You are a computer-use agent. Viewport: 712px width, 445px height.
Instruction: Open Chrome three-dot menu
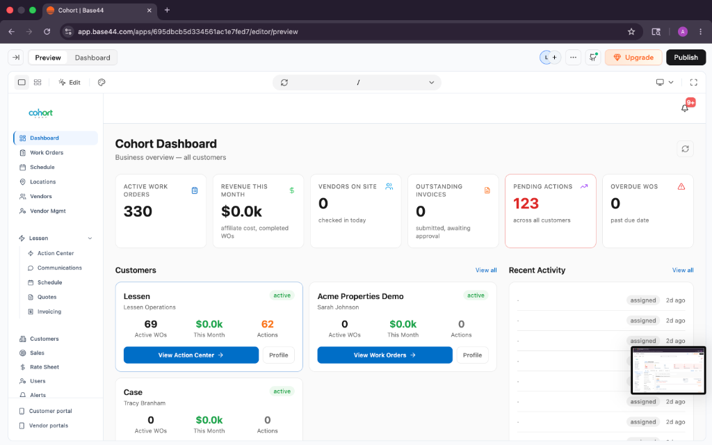[700, 32]
